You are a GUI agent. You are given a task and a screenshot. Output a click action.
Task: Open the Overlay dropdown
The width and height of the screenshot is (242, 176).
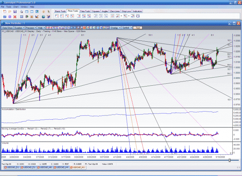(115, 28)
